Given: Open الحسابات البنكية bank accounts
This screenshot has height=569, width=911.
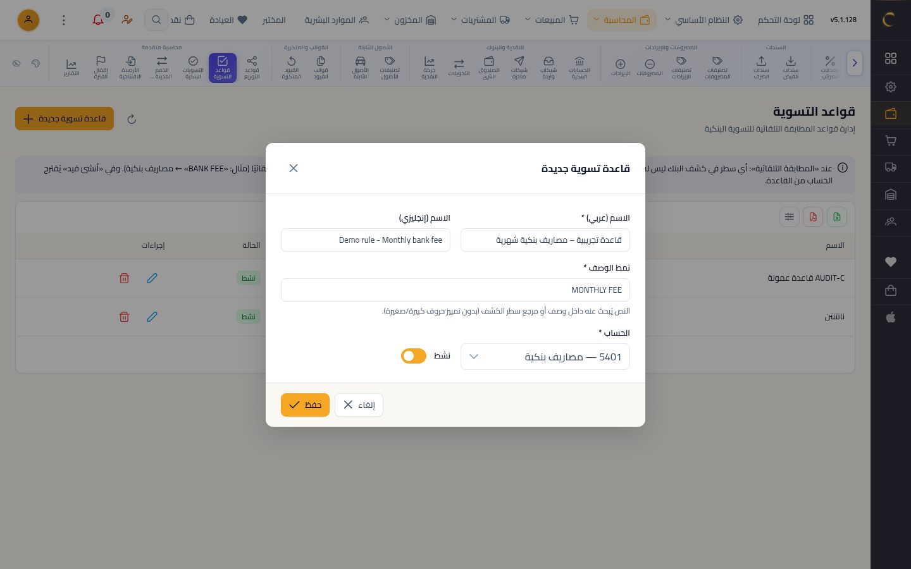Looking at the screenshot, I should coord(579,68).
